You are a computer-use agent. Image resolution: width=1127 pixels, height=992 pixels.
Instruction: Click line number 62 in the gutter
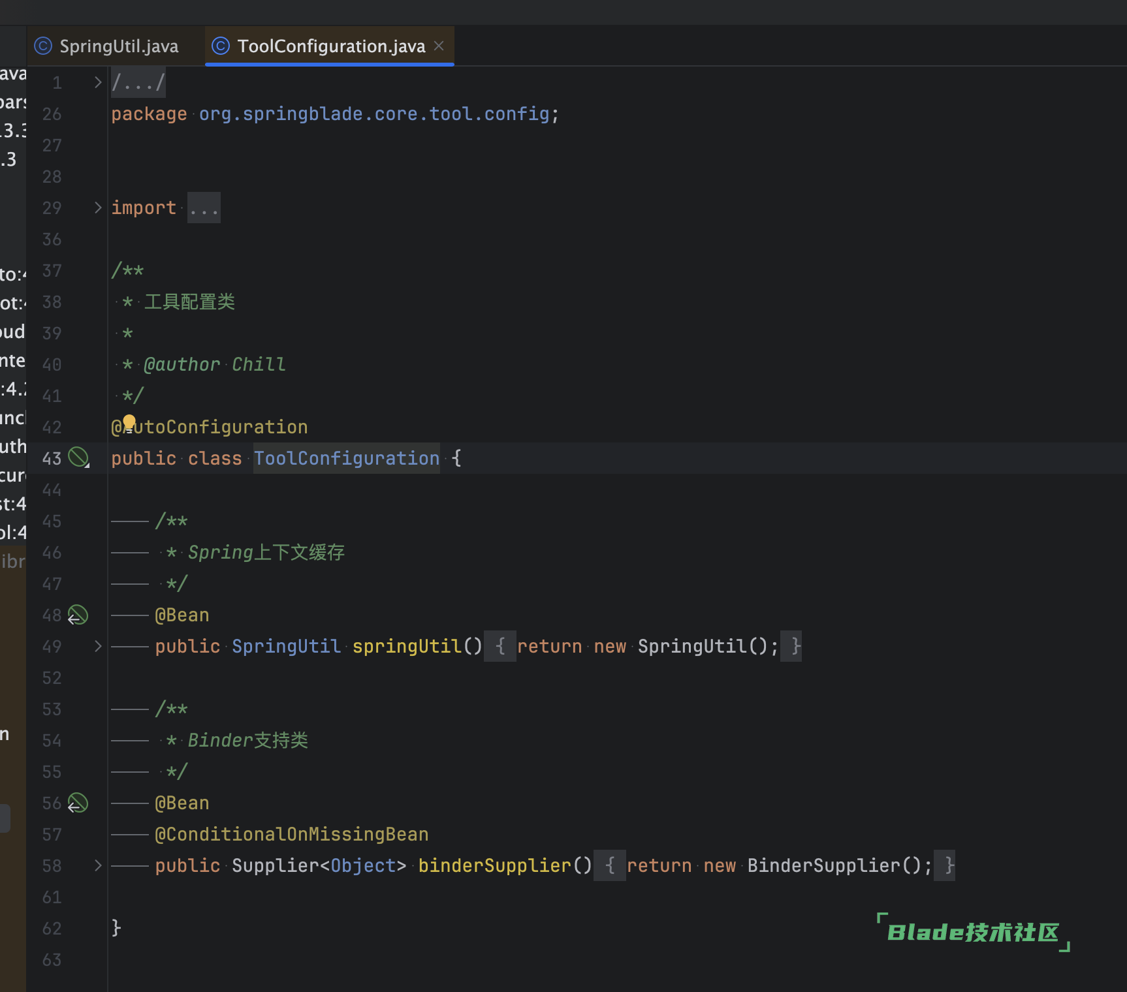(x=52, y=928)
